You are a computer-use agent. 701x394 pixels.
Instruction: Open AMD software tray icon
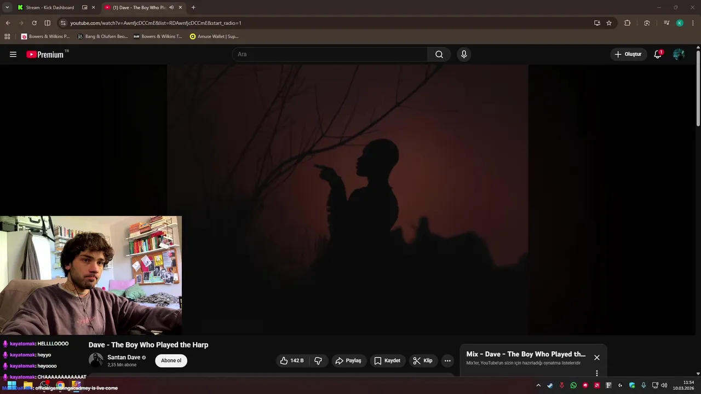click(597, 385)
